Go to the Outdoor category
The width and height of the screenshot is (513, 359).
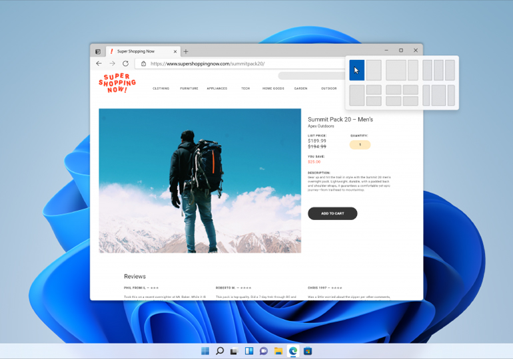[328, 88]
